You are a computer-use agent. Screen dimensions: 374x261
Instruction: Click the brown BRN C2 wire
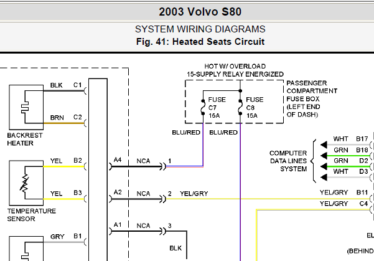pos(63,123)
